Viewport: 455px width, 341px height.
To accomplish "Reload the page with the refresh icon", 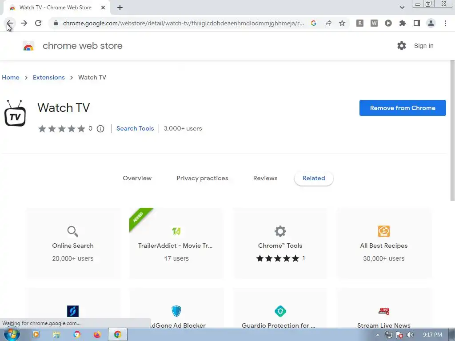I will (38, 23).
